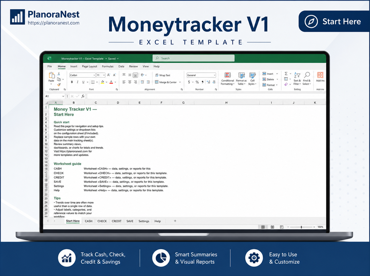The width and height of the screenshot is (370, 276).
Task: Toggle Align Left
Action: [124, 82]
